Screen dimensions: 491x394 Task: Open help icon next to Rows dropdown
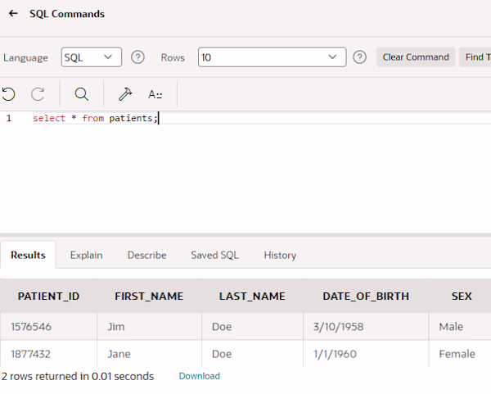pyautogui.click(x=359, y=57)
